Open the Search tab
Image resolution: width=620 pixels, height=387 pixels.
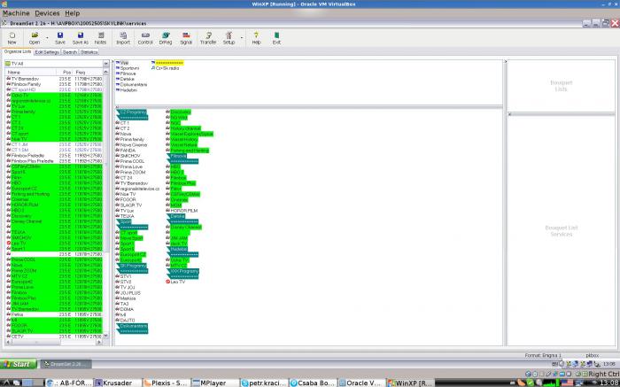coord(70,52)
